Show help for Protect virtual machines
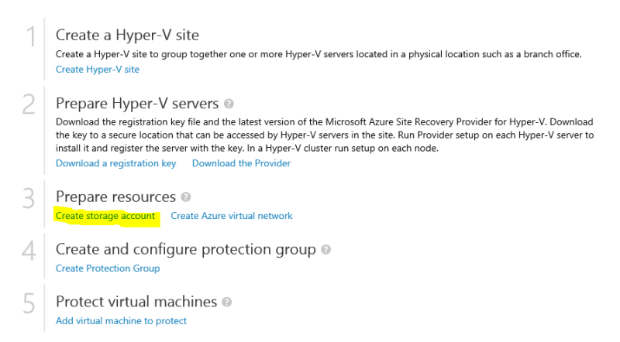620x342 pixels. tap(227, 302)
